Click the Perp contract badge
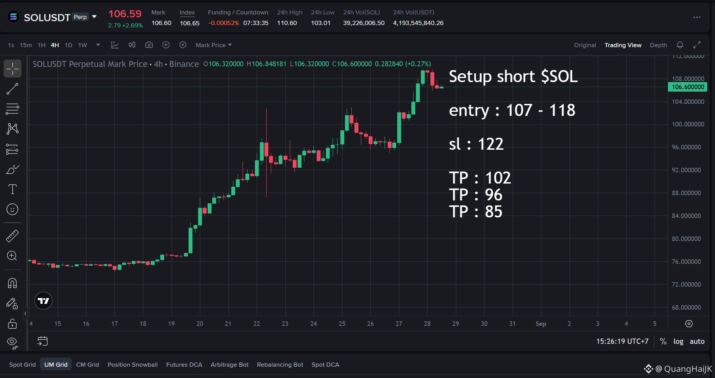 tap(80, 17)
